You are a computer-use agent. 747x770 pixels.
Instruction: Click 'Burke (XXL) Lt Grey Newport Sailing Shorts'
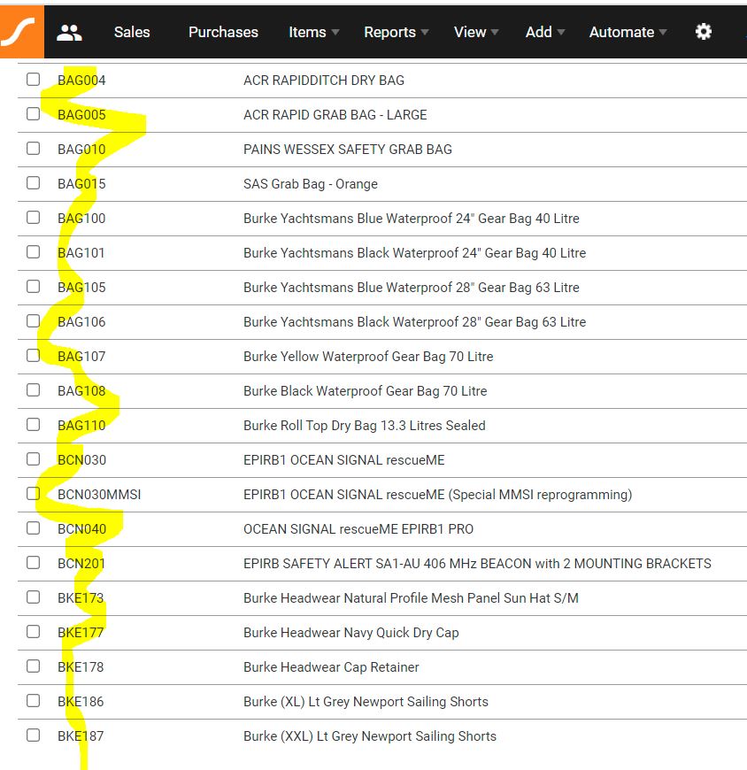click(370, 736)
